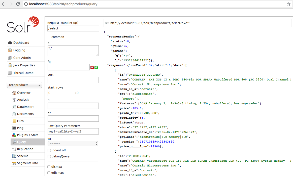The width and height of the screenshot is (293, 176).
Task: Click the Plugins / Stats icon
Action: coord(14,135)
